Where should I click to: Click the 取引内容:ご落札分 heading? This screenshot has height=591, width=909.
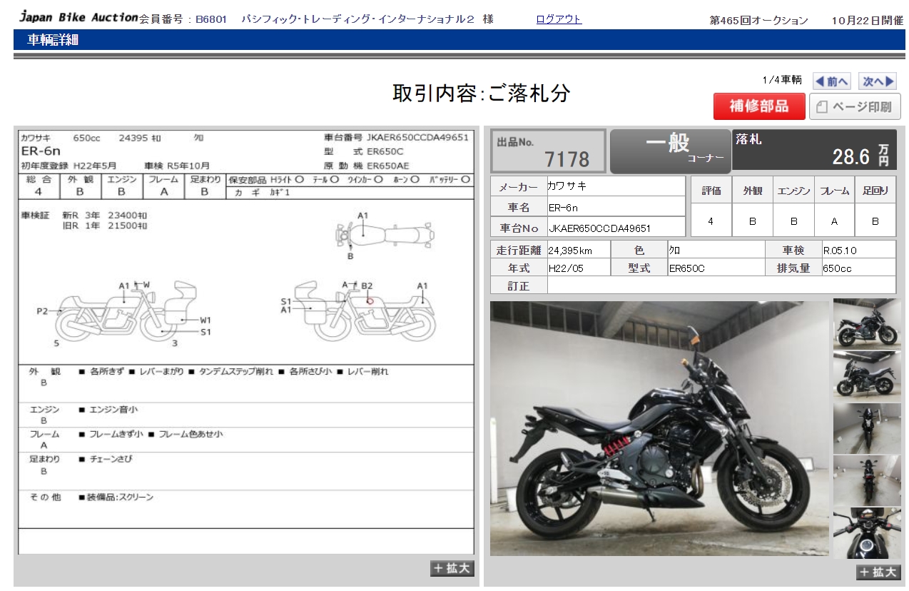[481, 94]
